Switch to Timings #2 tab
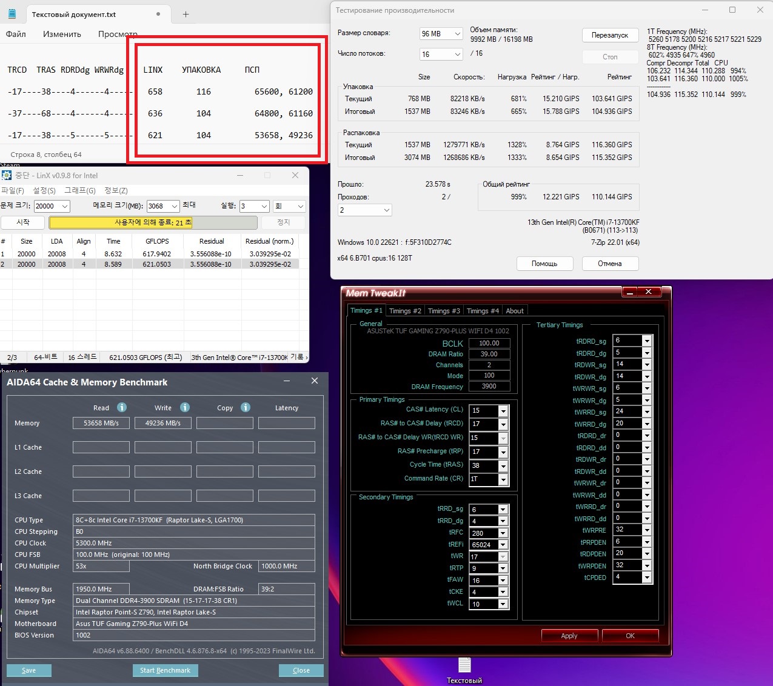 coord(405,311)
